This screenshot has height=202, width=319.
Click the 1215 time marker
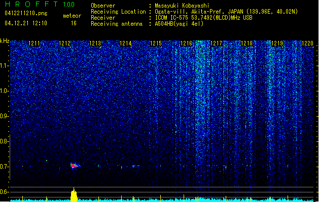coord(156,43)
